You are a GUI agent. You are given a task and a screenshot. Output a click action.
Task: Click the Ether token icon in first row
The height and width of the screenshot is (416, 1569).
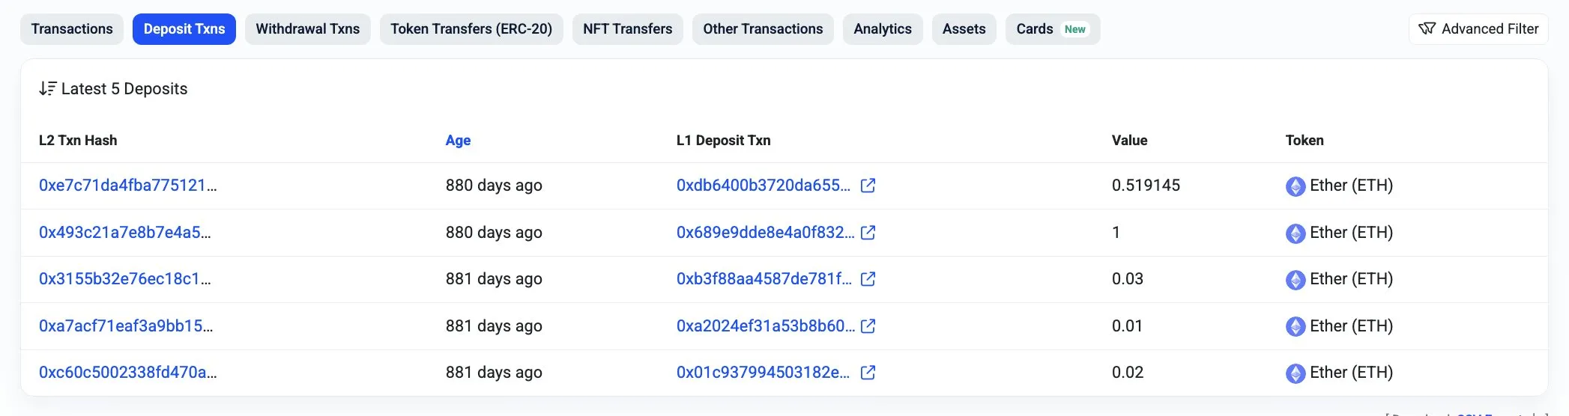pyautogui.click(x=1295, y=186)
